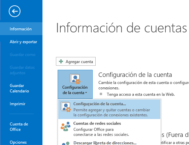Viewport: 189px width, 145px height.
Task: Expand the Configuración de la cuenta dropdown button
Action: [75, 84]
